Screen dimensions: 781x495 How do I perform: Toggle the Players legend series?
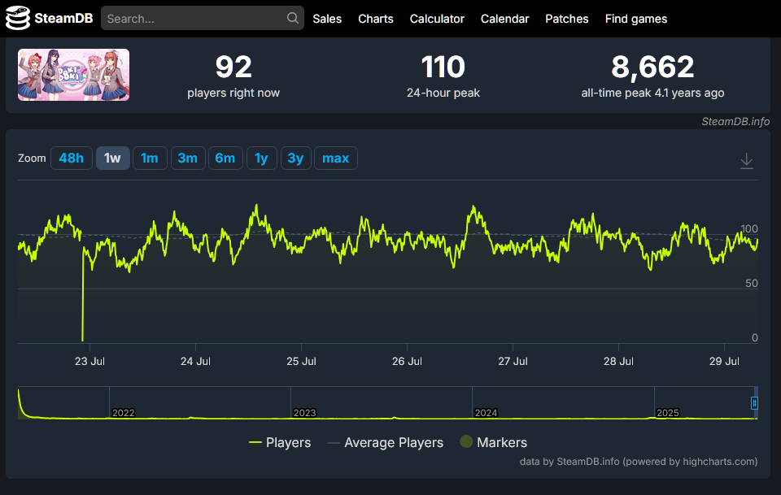click(280, 442)
